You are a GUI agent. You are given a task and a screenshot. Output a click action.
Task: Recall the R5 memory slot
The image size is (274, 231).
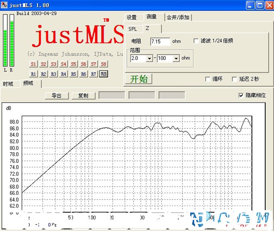[73, 74]
